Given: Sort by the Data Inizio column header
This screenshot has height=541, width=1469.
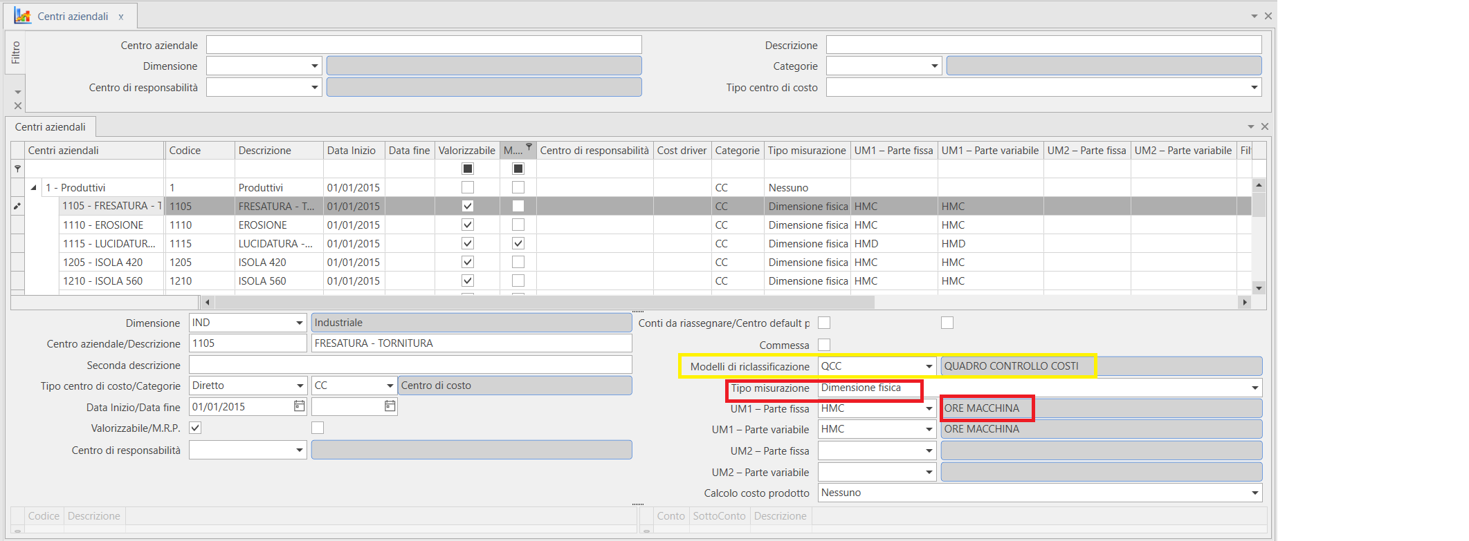Looking at the screenshot, I should click(354, 151).
